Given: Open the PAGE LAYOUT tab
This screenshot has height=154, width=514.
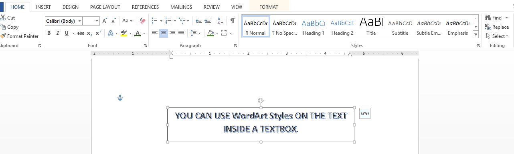Looking at the screenshot, I should (105, 7).
